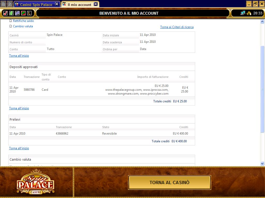The image size is (265, 198).
Task: Click the Spin Palace casino value
Action: [x=55, y=35]
